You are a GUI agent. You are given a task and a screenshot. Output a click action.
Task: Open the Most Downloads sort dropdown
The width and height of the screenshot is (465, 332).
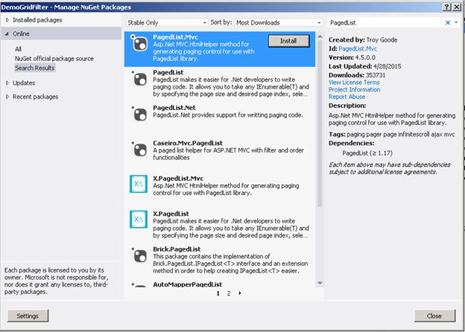tap(279, 22)
